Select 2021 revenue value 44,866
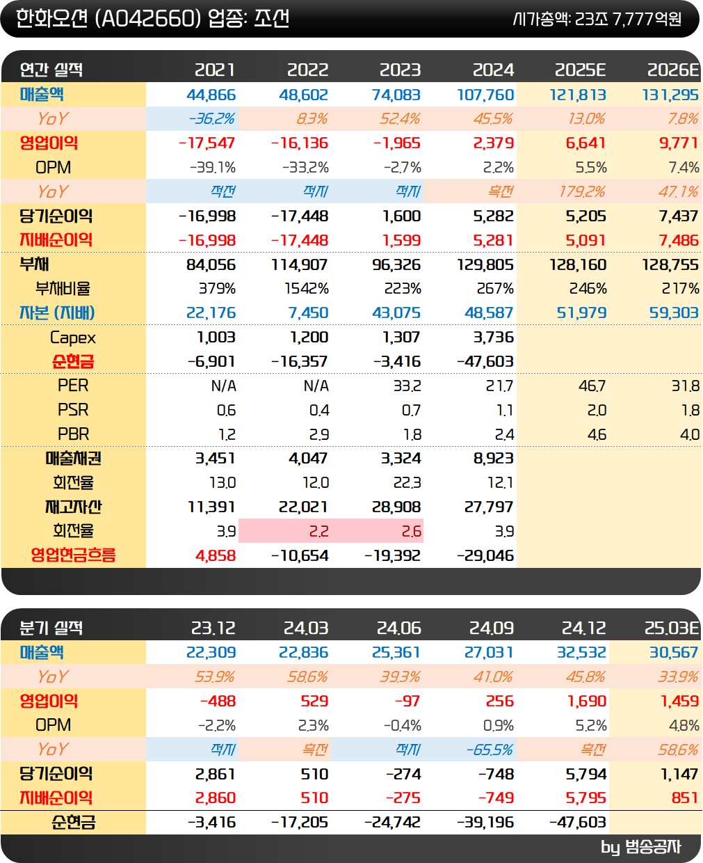 pos(211,95)
